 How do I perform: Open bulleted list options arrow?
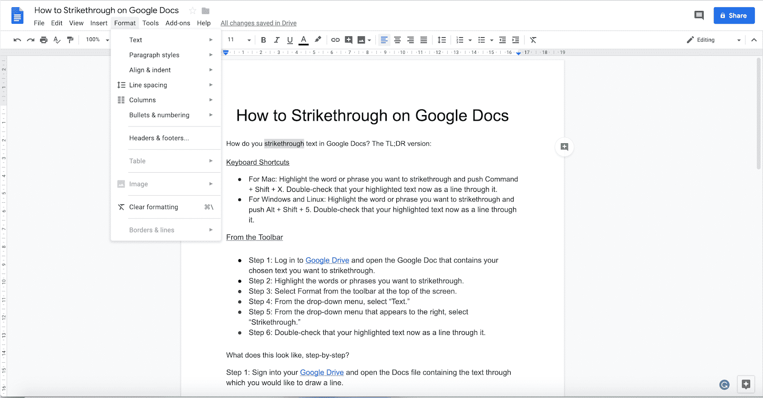pos(491,41)
